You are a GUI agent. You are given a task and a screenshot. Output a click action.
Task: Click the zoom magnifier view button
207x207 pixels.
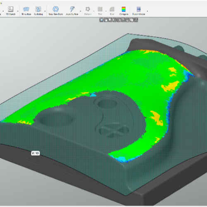tap(101, 20)
